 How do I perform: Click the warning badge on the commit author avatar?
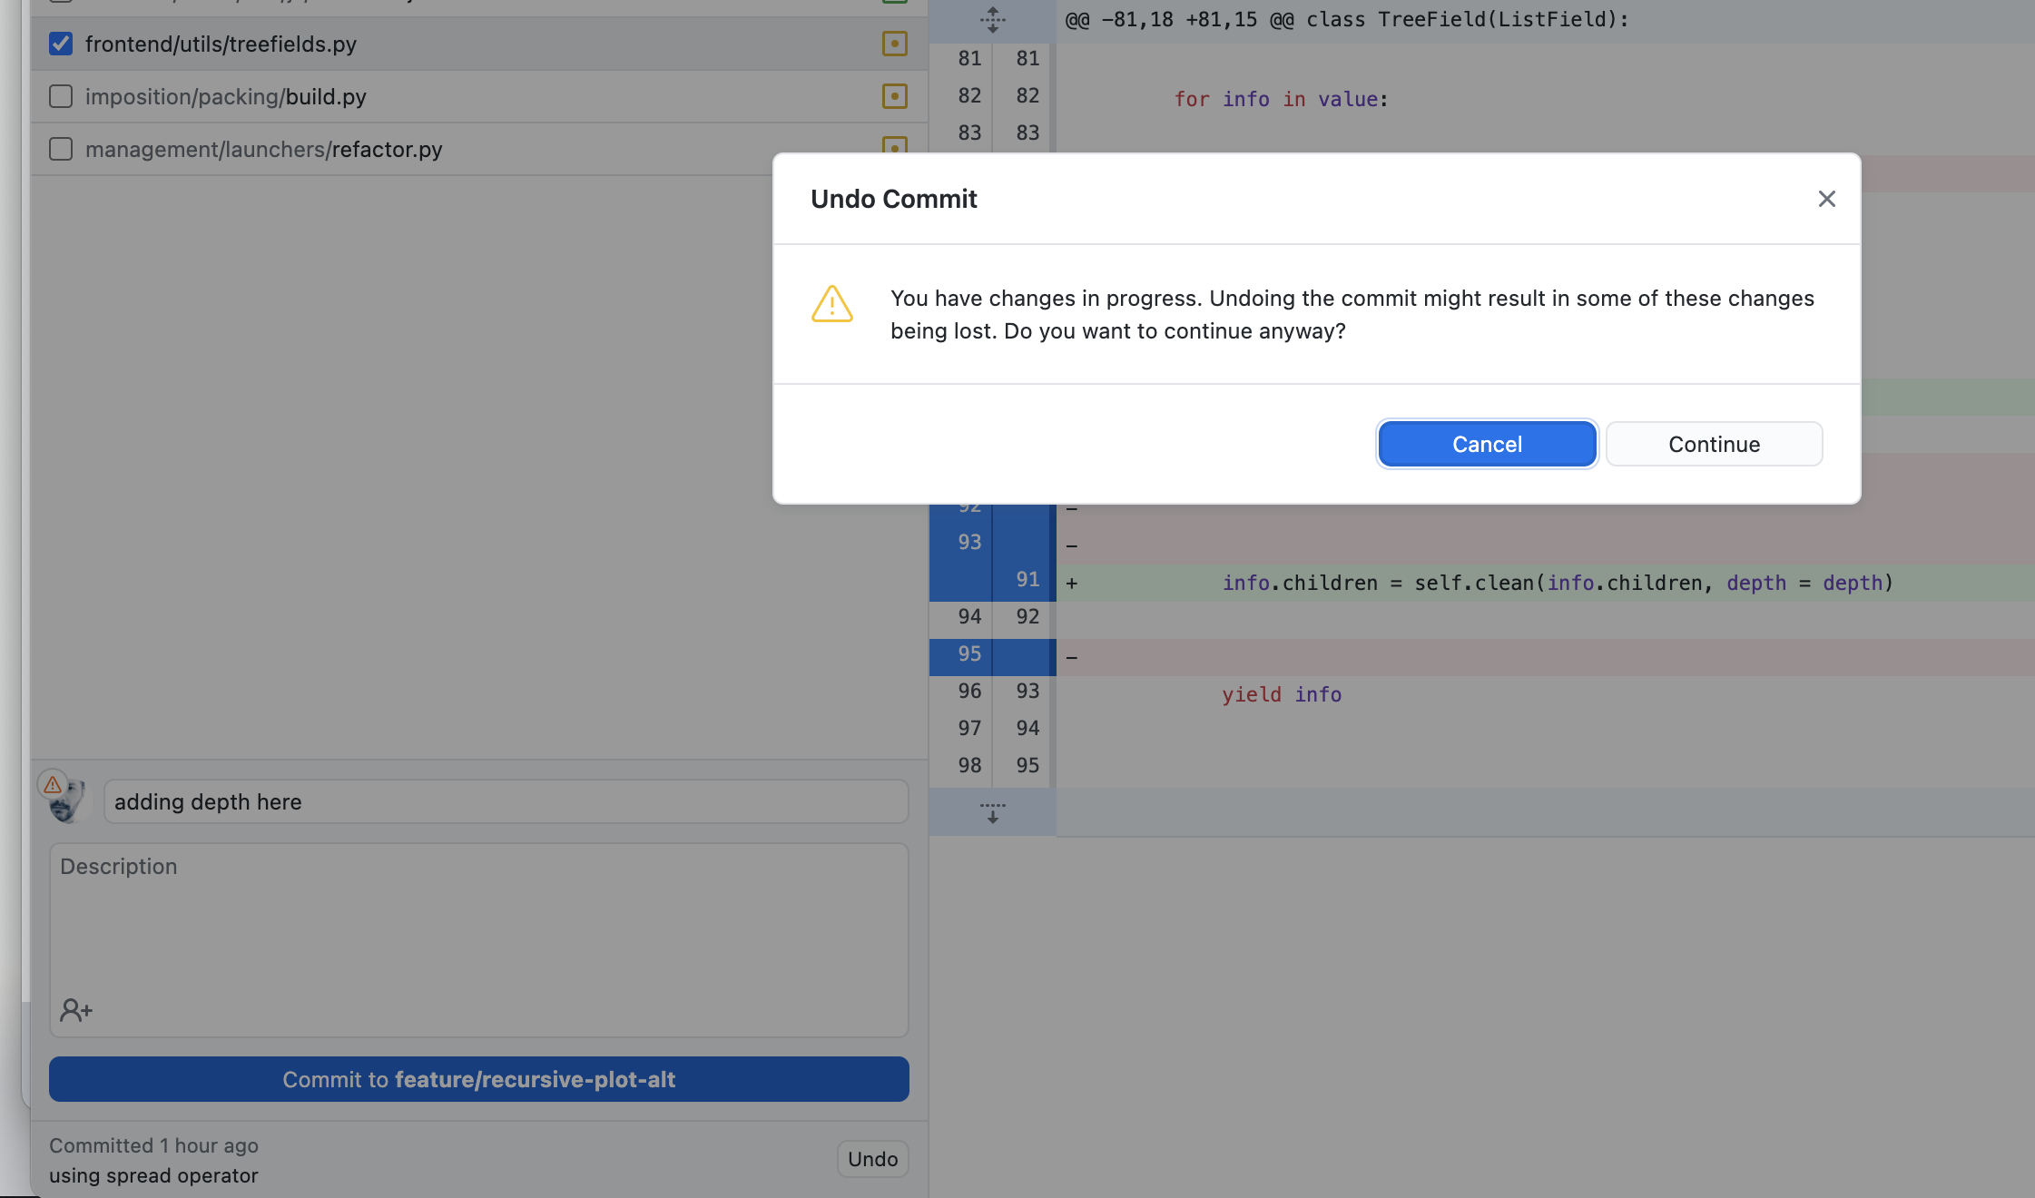point(52,783)
